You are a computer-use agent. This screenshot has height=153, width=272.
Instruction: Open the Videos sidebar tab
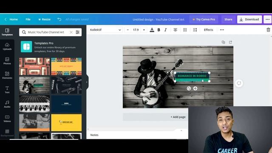tap(7, 119)
